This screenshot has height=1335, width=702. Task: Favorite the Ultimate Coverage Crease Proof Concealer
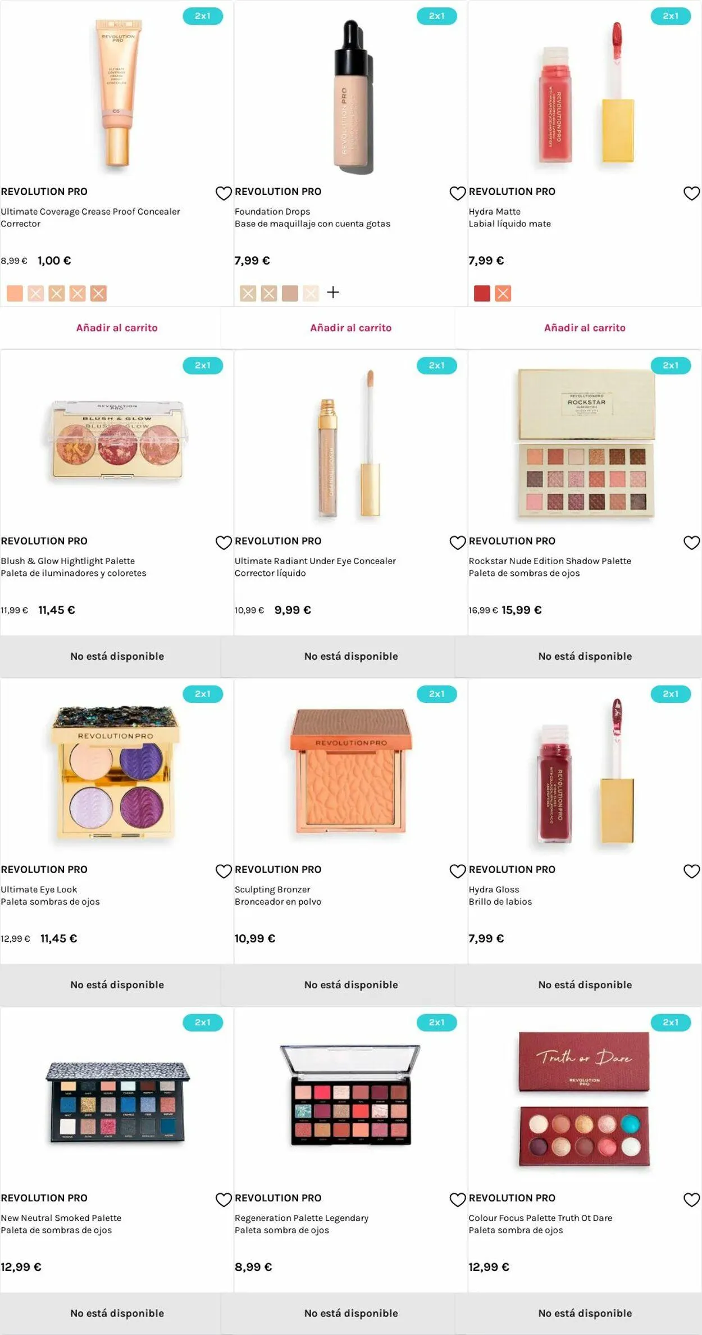point(224,193)
